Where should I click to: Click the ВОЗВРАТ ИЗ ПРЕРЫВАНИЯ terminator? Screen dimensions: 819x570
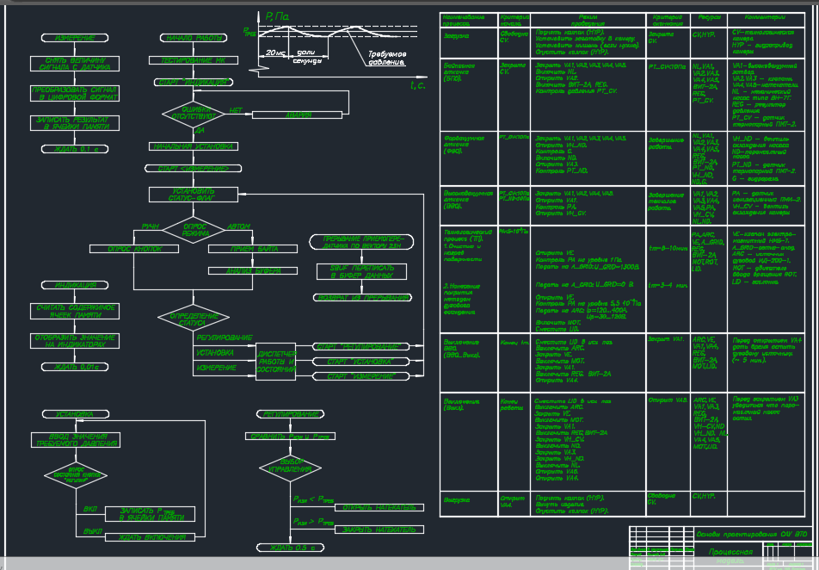tap(362, 298)
